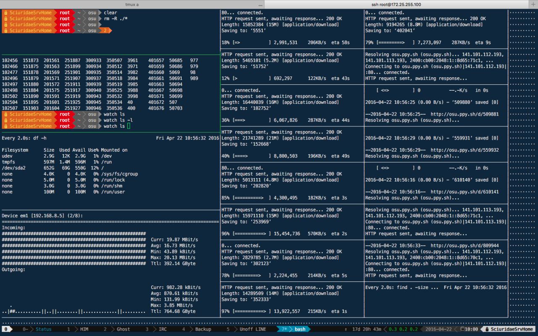Click "Saving to: '51752'" line
Viewport: 538px width, 336px height.
246,66
